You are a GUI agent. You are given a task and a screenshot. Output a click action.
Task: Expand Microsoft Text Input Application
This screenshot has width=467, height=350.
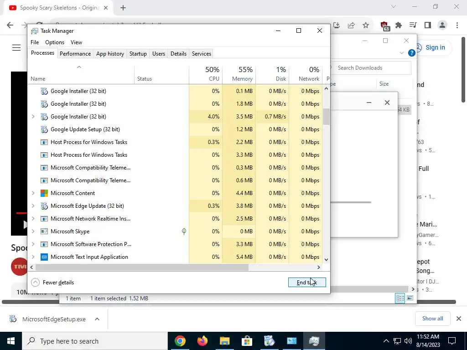pyautogui.click(x=33, y=257)
